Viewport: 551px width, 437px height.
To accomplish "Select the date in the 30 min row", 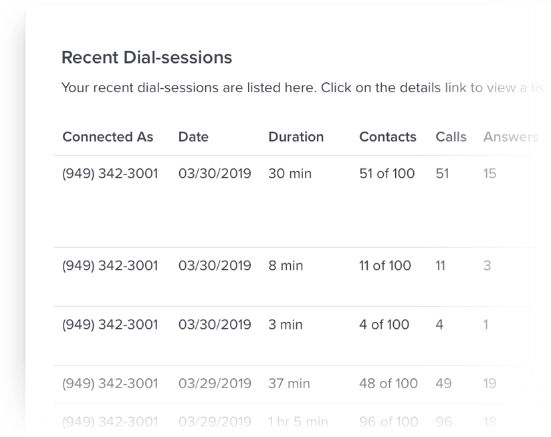I will [215, 173].
